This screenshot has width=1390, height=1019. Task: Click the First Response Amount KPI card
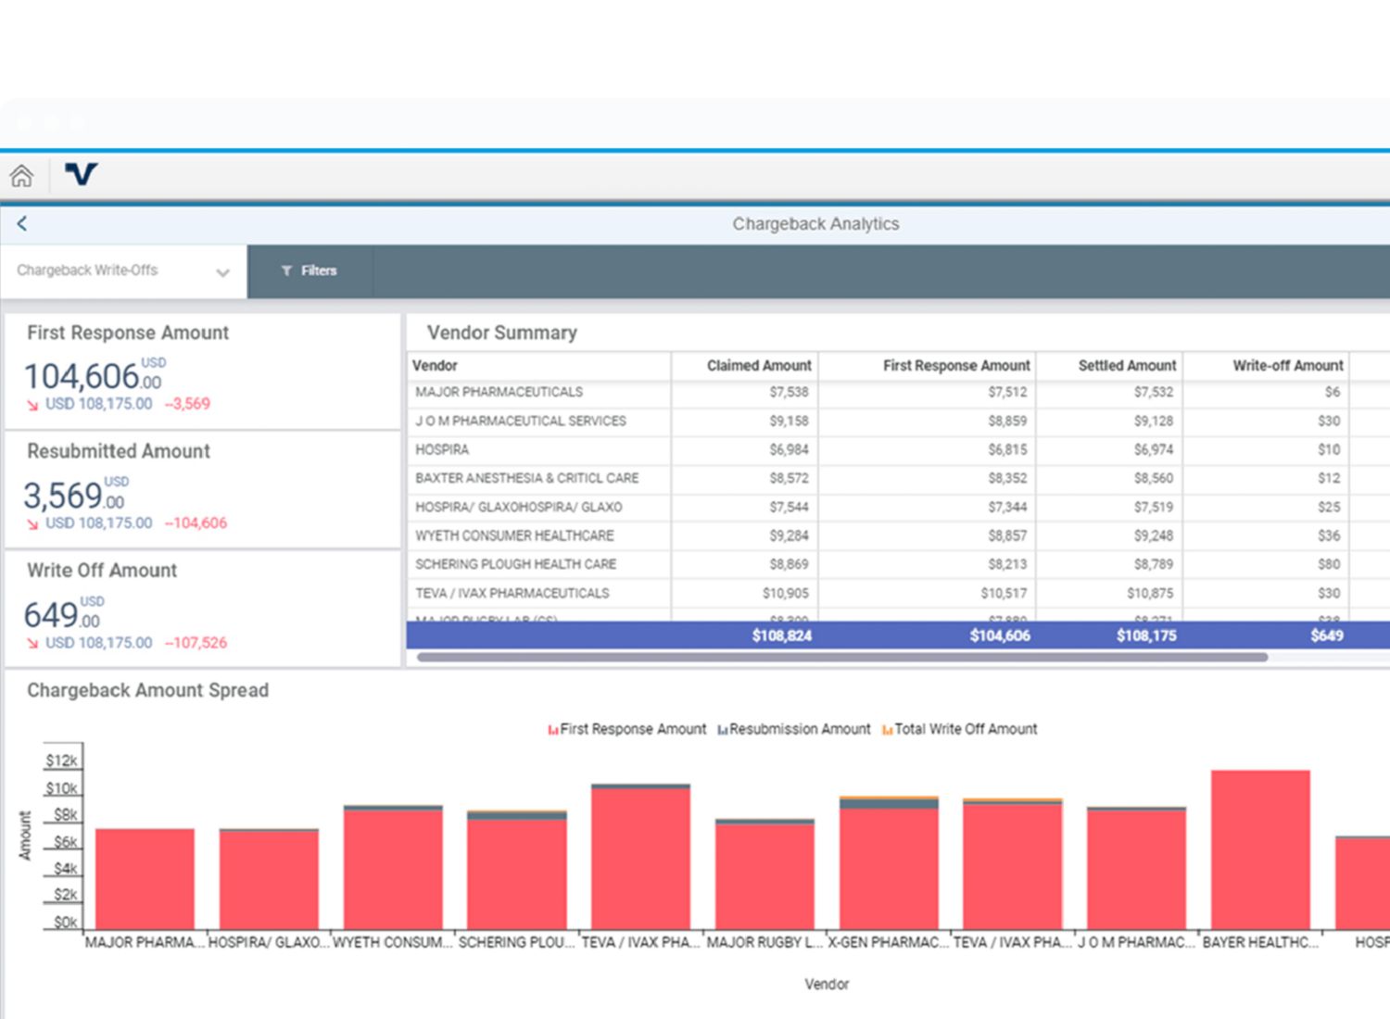(x=202, y=372)
